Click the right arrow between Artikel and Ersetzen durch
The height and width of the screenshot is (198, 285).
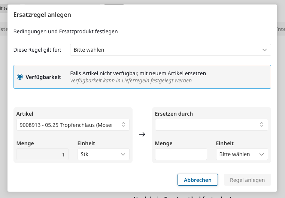[x=142, y=135]
